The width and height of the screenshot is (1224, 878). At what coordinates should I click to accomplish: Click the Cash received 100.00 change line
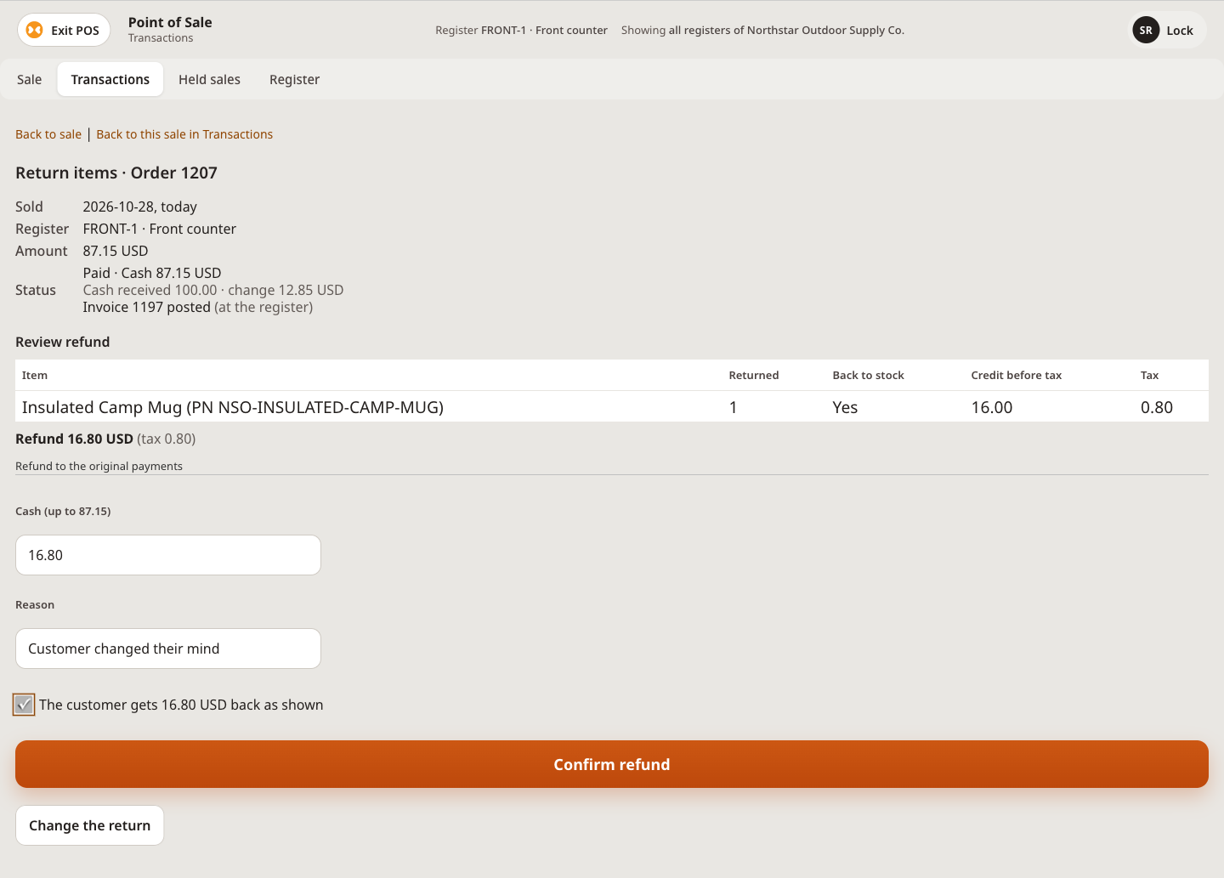(x=213, y=290)
